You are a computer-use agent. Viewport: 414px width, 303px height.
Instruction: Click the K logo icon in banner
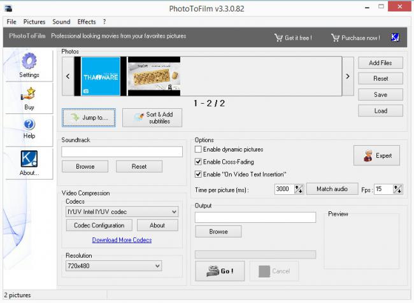pos(395,38)
